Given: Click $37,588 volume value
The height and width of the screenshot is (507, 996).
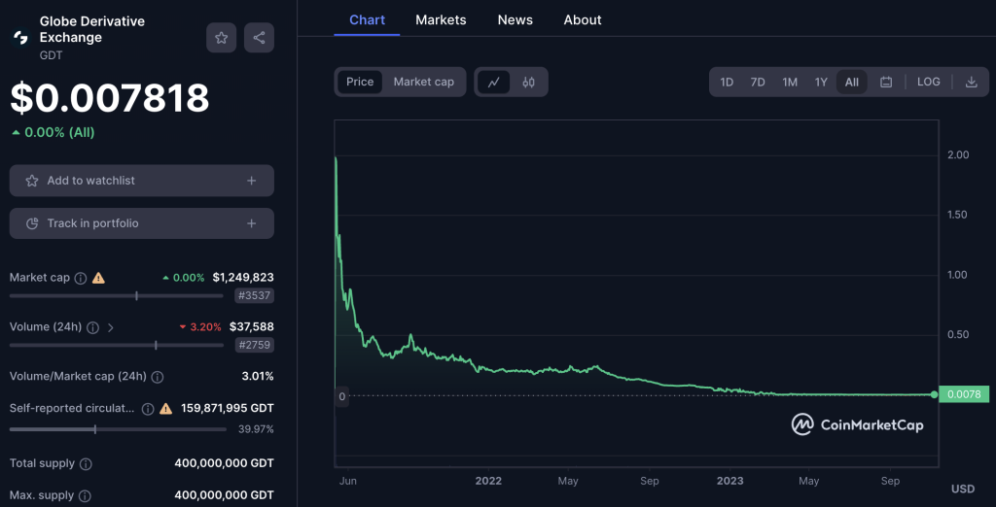Looking at the screenshot, I should tap(251, 326).
